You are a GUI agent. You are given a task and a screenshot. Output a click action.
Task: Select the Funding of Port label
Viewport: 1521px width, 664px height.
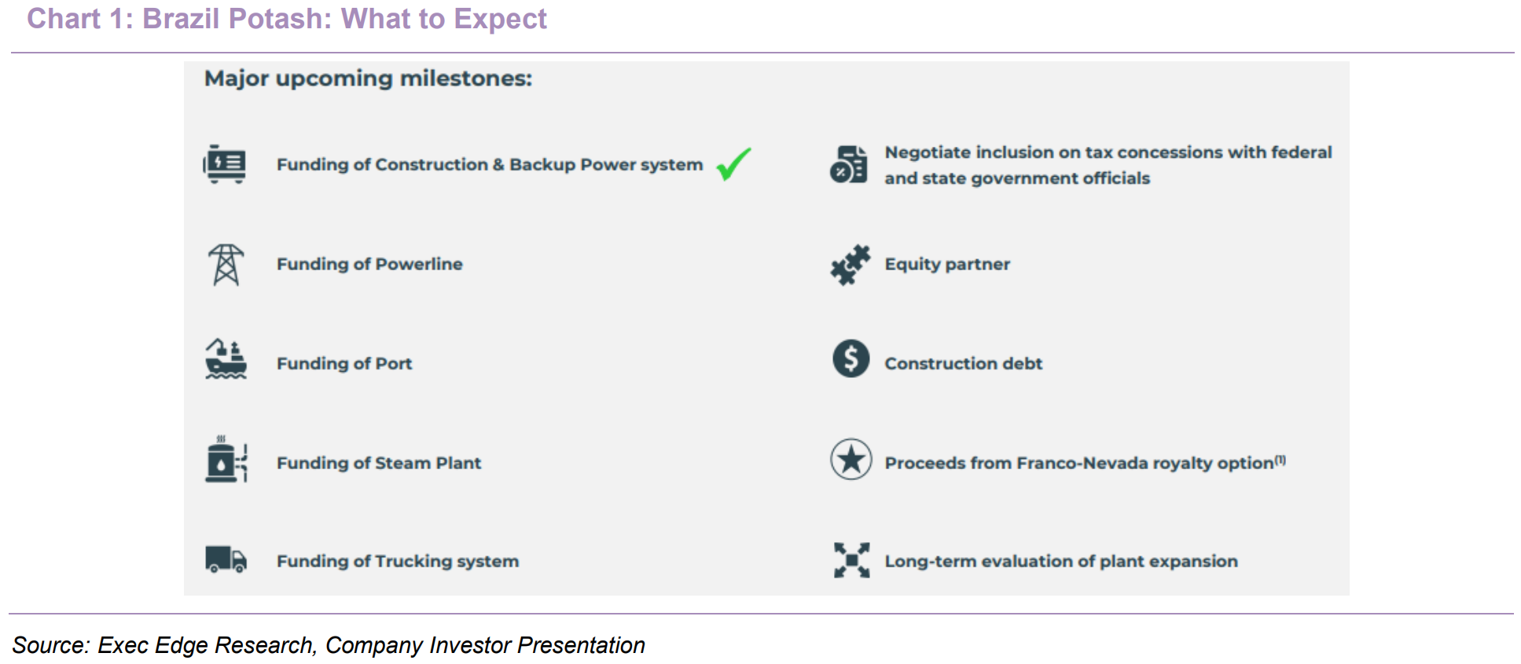tap(344, 364)
